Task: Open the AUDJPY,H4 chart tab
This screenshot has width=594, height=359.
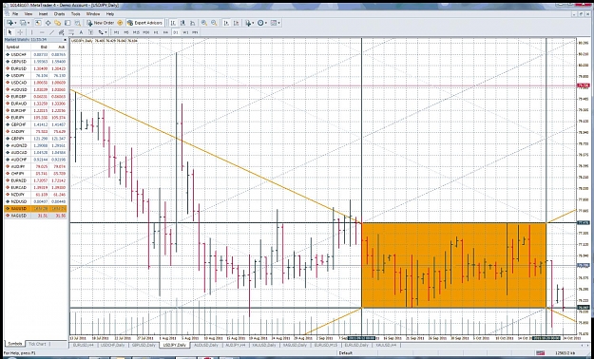Action: click(236, 346)
